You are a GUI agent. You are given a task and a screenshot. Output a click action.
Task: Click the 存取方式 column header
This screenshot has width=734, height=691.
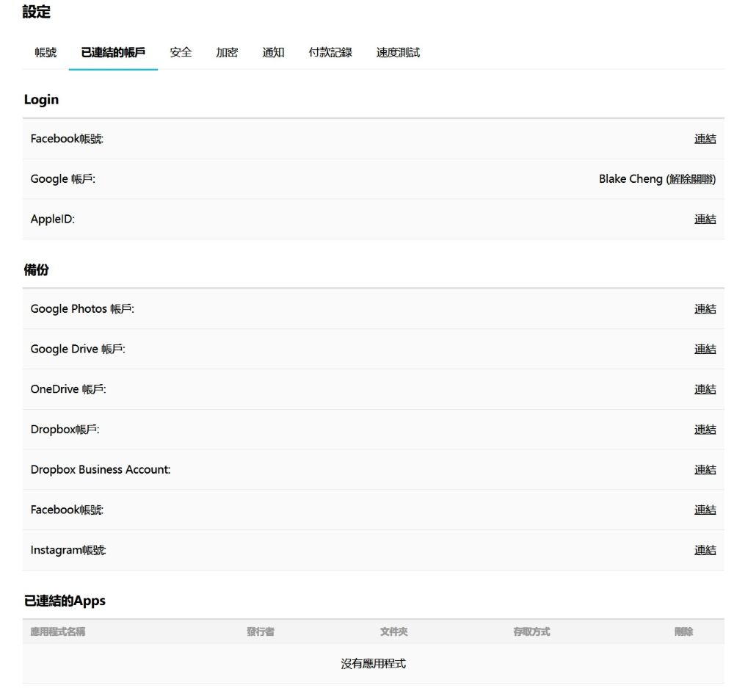tap(531, 632)
